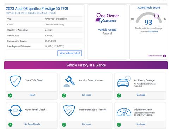This screenshot has width=172, height=129.
Task: Click the Vehicle Usage heading
Action: [x=107, y=30]
